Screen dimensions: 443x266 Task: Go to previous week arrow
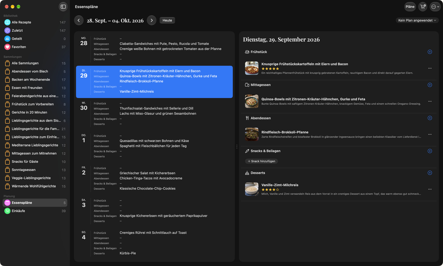[x=79, y=20]
